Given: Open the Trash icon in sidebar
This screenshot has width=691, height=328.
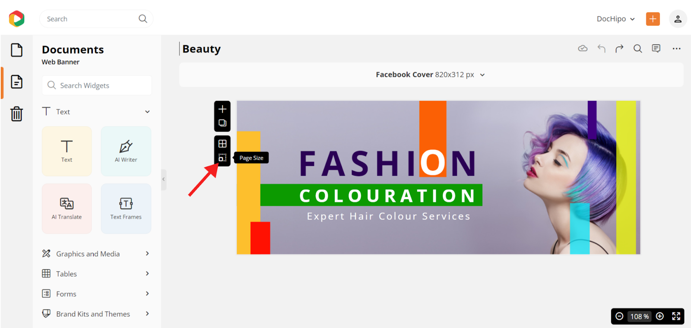Looking at the screenshot, I should pyautogui.click(x=17, y=114).
